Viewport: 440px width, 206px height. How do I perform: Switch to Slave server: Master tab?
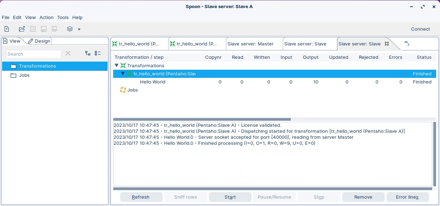(x=250, y=44)
